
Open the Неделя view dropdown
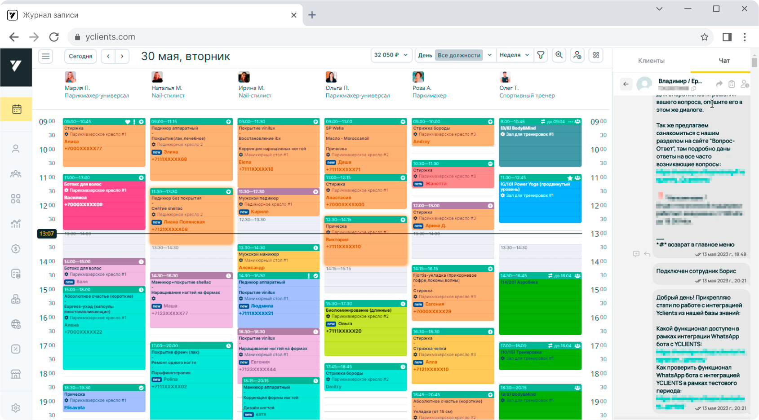[514, 55]
